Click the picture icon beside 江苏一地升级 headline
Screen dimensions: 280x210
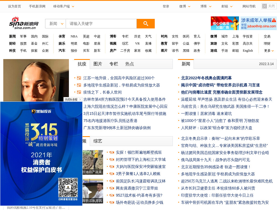point(79,78)
